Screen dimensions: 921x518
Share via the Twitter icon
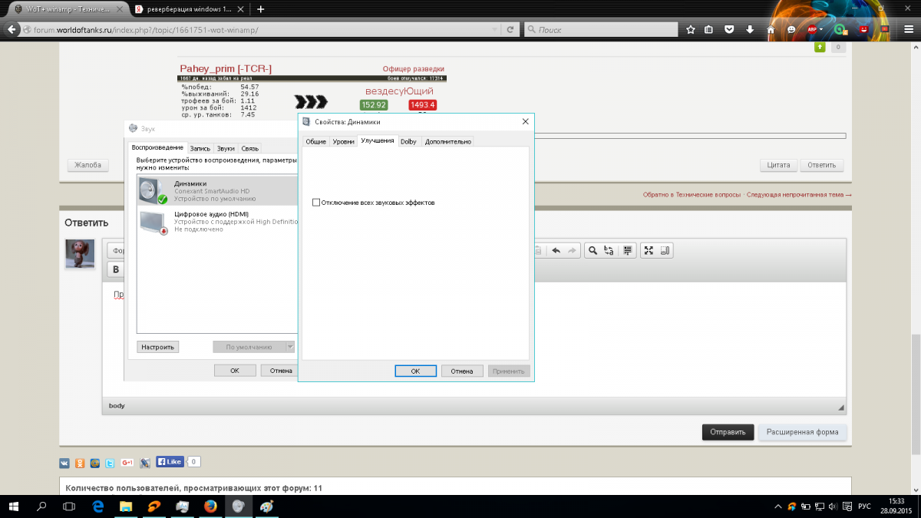coord(110,463)
